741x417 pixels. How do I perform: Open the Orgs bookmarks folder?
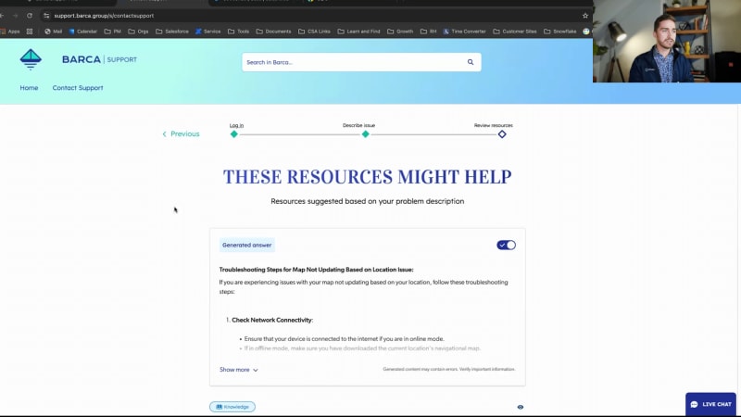[x=138, y=32]
